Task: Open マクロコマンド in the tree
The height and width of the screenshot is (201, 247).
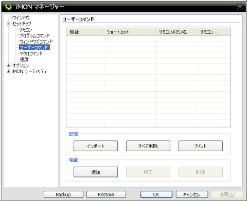Action: [31, 53]
